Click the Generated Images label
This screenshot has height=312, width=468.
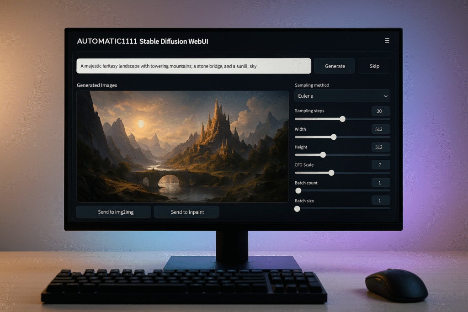(97, 85)
